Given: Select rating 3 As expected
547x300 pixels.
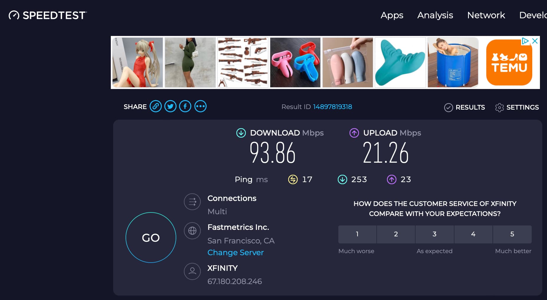Looking at the screenshot, I should (434, 234).
